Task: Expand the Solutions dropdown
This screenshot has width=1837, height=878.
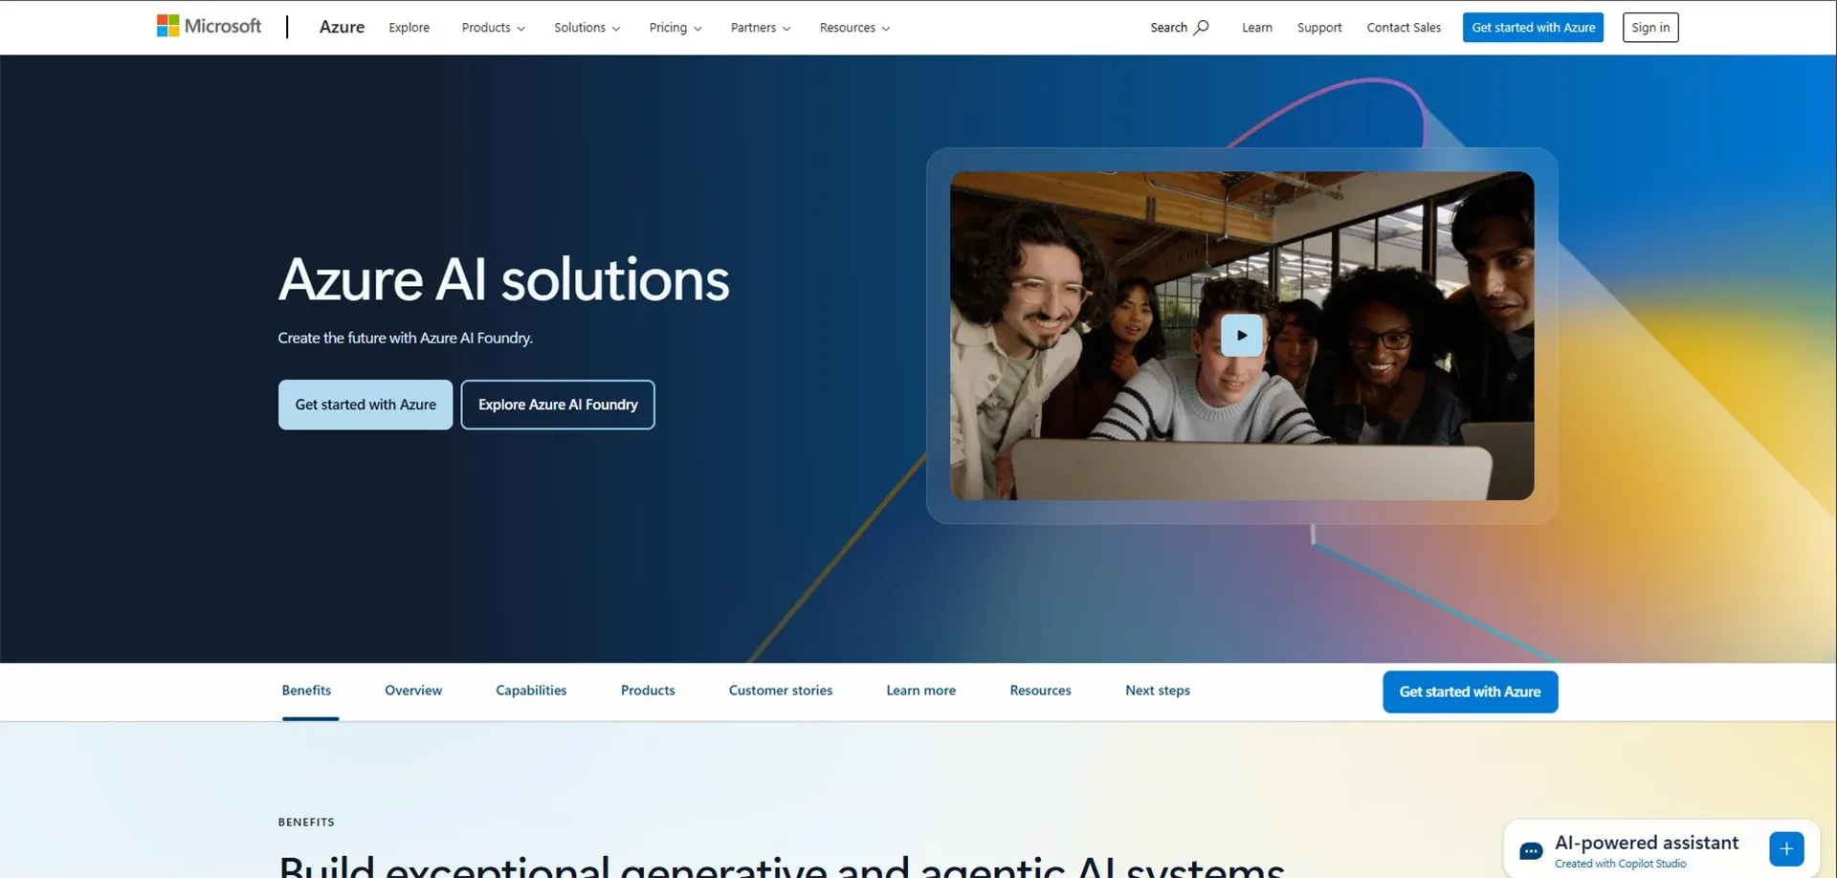Action: (x=587, y=28)
